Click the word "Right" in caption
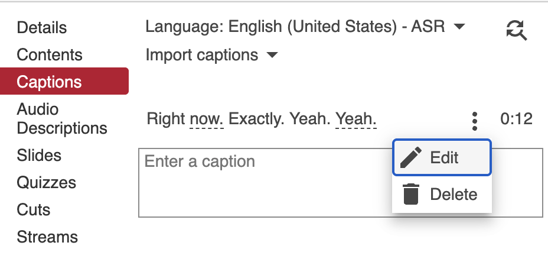This screenshot has width=548, height=265. [x=165, y=119]
